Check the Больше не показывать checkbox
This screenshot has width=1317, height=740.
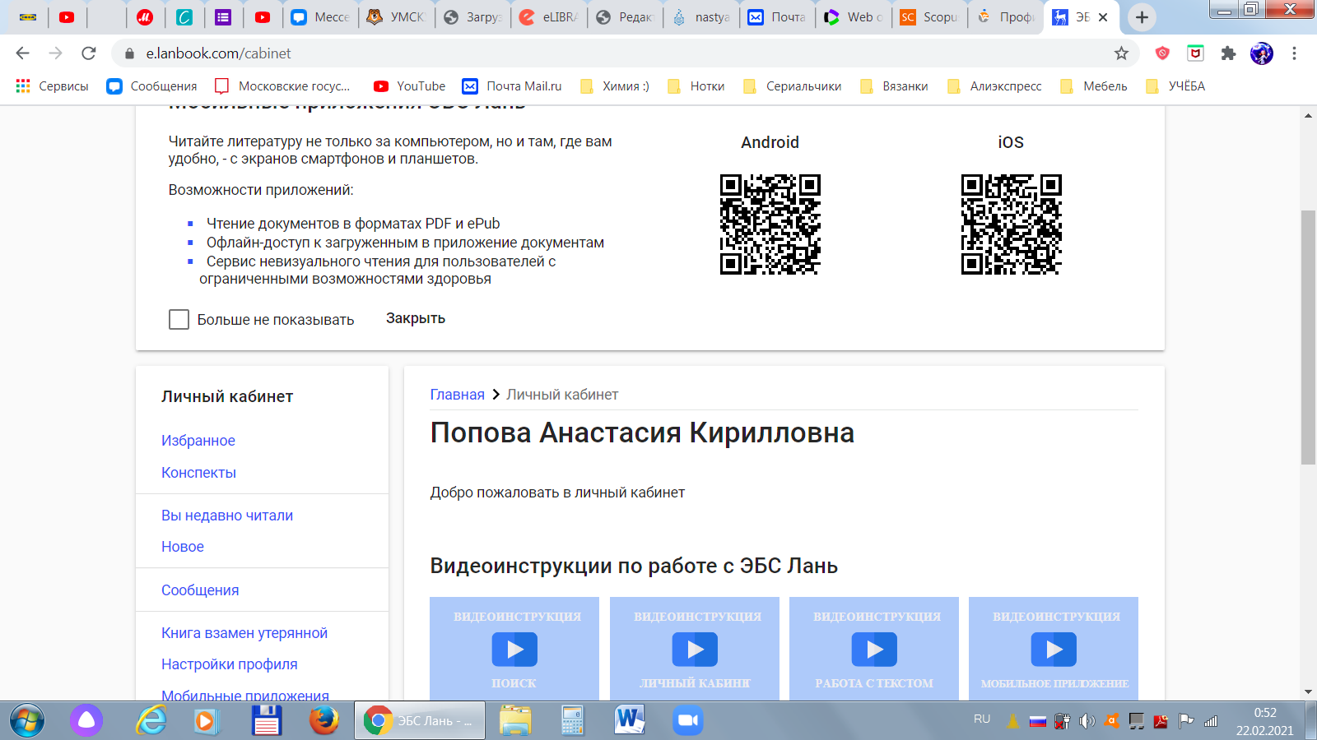coord(179,319)
